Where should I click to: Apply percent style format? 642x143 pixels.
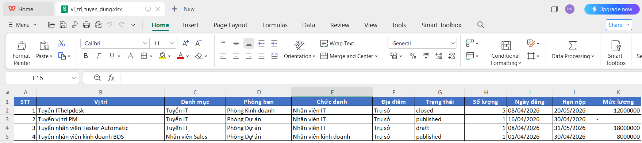coord(413,56)
